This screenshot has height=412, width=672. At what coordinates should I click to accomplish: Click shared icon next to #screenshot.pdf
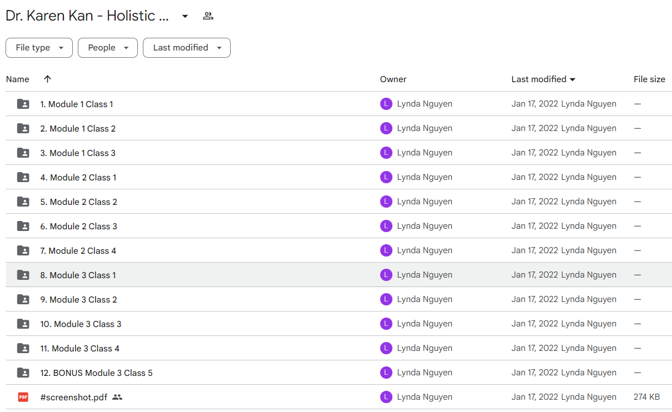(117, 397)
